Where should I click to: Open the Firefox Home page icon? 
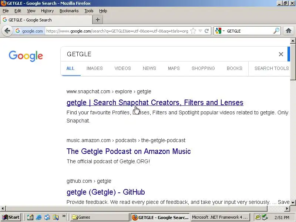[x=289, y=31]
